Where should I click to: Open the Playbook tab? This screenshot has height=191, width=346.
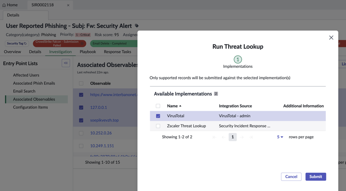point(88,51)
